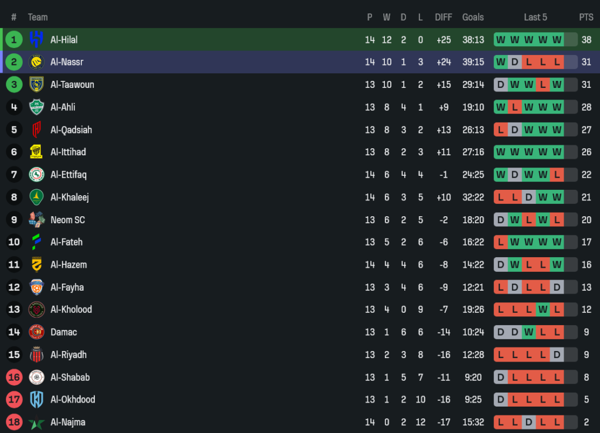Click the Al-Taawoun club crest icon

36,84
